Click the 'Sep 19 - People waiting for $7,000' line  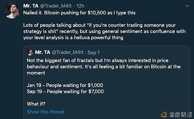(x=65, y=92)
